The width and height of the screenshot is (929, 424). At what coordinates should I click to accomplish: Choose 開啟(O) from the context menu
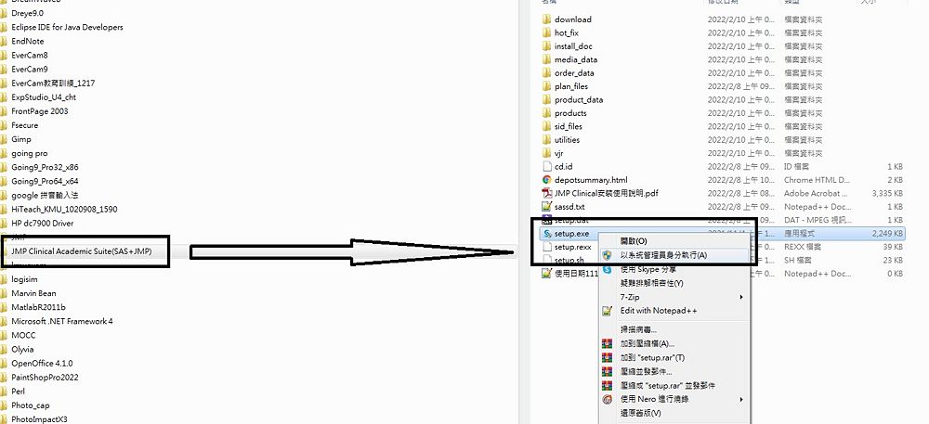(634, 241)
